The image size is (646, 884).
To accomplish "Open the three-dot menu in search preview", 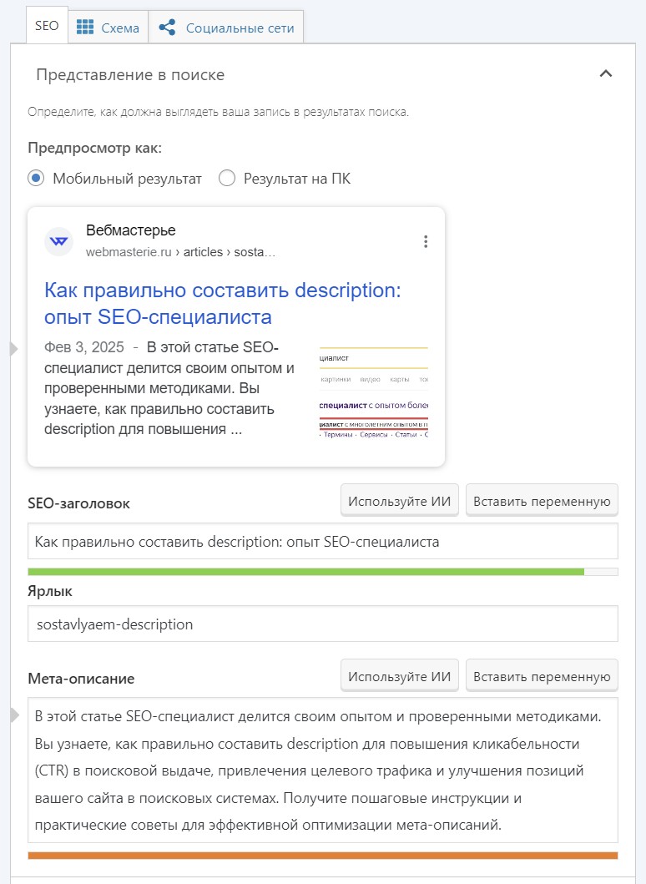I will tap(426, 241).
